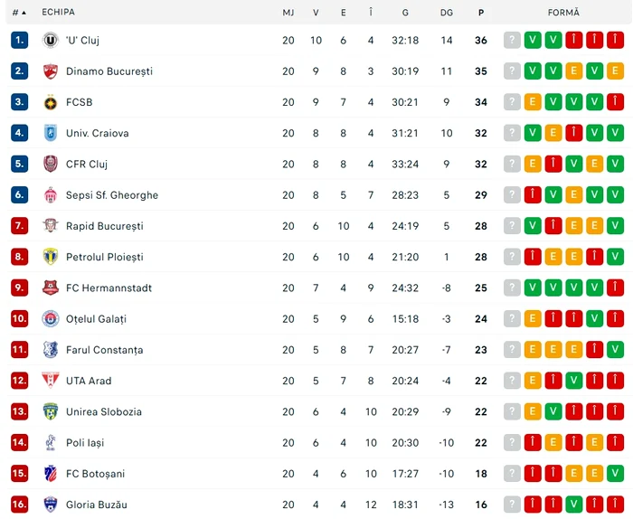Click the gray question mark next-match badge for FCSB
This screenshot has height=519, width=633.
tap(512, 102)
